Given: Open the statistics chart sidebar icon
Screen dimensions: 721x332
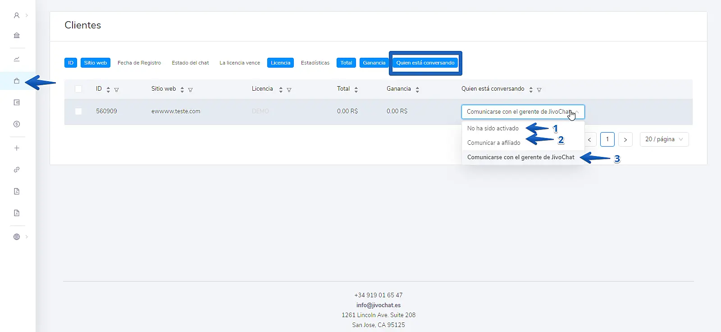Looking at the screenshot, I should pyautogui.click(x=17, y=59).
